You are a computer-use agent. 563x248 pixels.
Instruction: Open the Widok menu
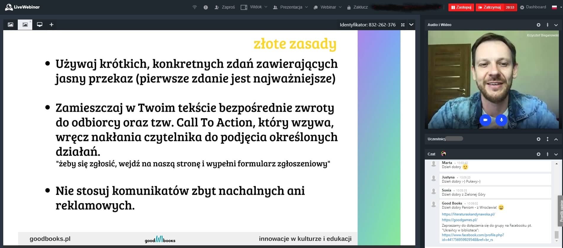(x=254, y=7)
